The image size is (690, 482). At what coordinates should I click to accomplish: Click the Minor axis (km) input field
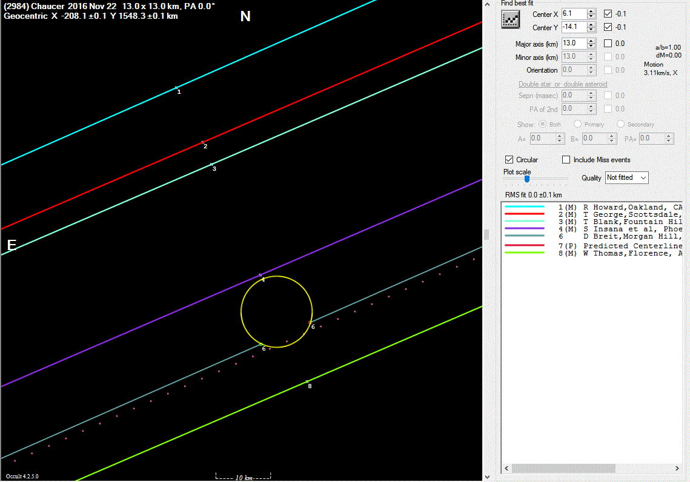click(574, 56)
